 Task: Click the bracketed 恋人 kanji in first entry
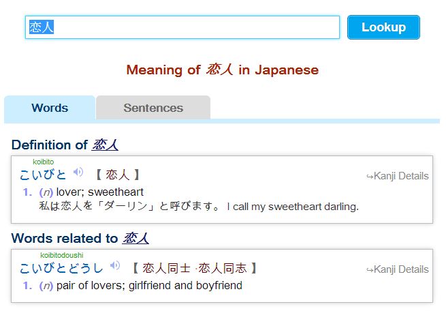click(117, 175)
